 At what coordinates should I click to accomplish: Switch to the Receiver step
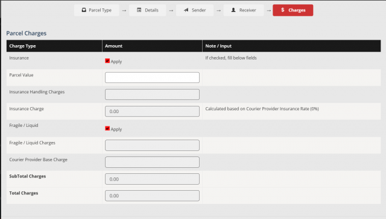(x=244, y=10)
